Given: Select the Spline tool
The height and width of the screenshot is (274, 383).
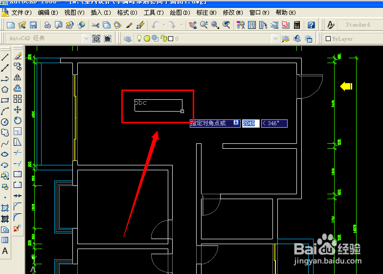Looking at the screenshot, I should point(5,143).
